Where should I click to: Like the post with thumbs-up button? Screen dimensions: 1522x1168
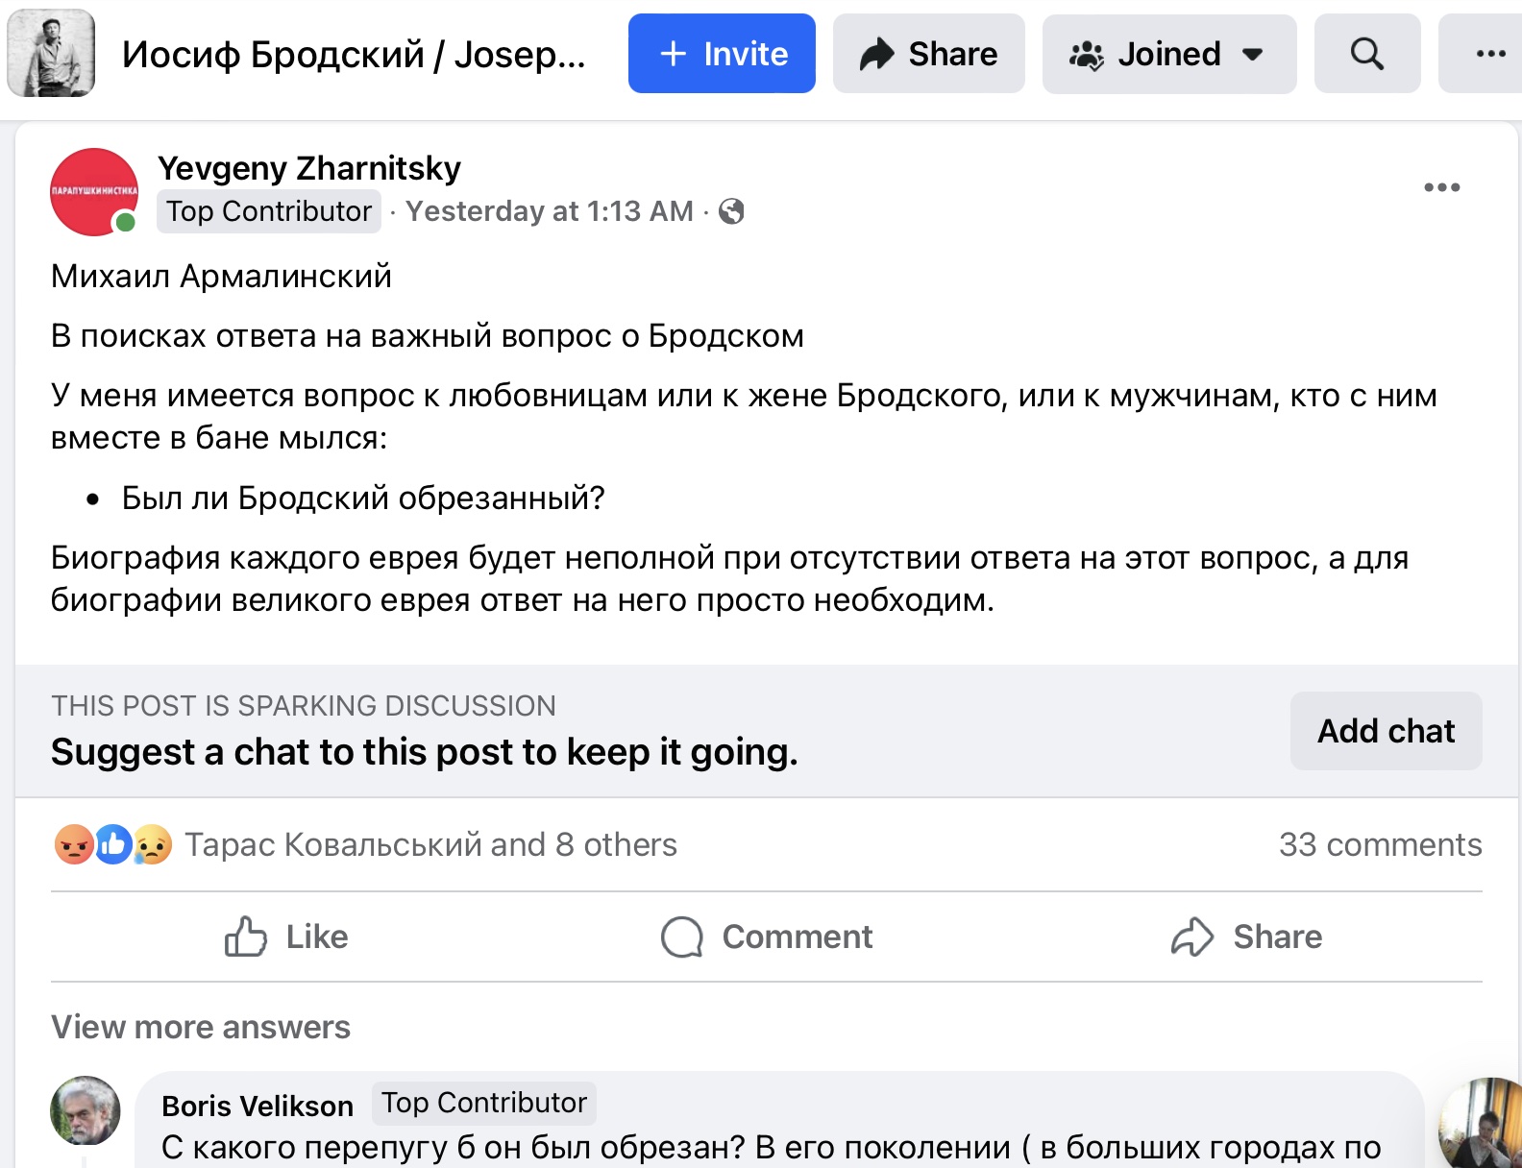(x=286, y=937)
